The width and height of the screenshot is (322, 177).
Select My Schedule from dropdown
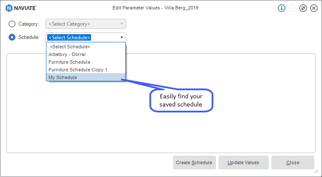(x=63, y=77)
